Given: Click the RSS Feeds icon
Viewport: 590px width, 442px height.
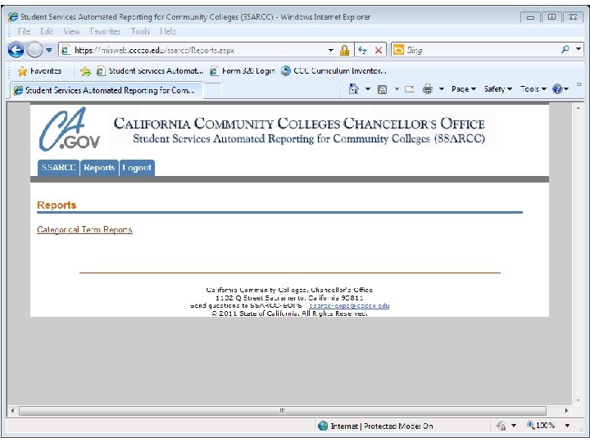Looking at the screenshot, I should click(383, 89).
